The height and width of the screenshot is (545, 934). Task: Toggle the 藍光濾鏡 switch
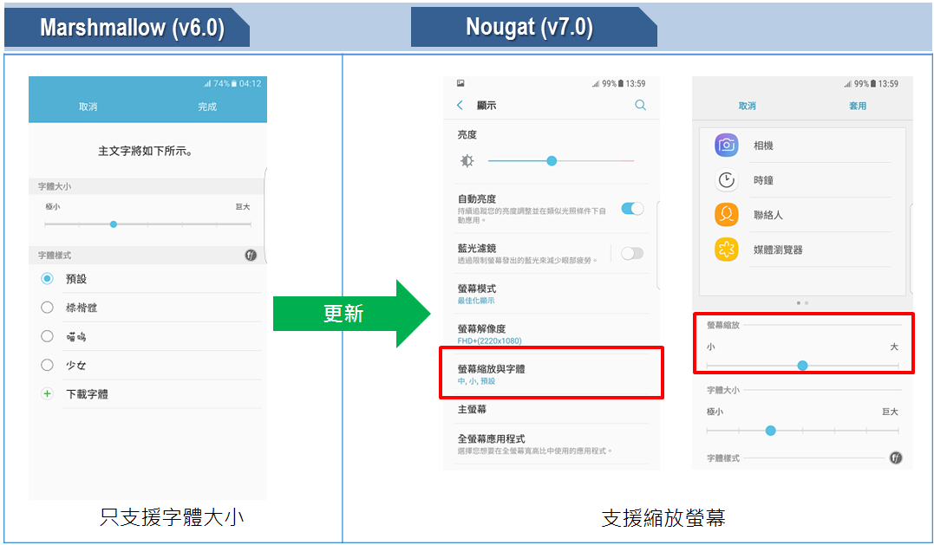632,254
